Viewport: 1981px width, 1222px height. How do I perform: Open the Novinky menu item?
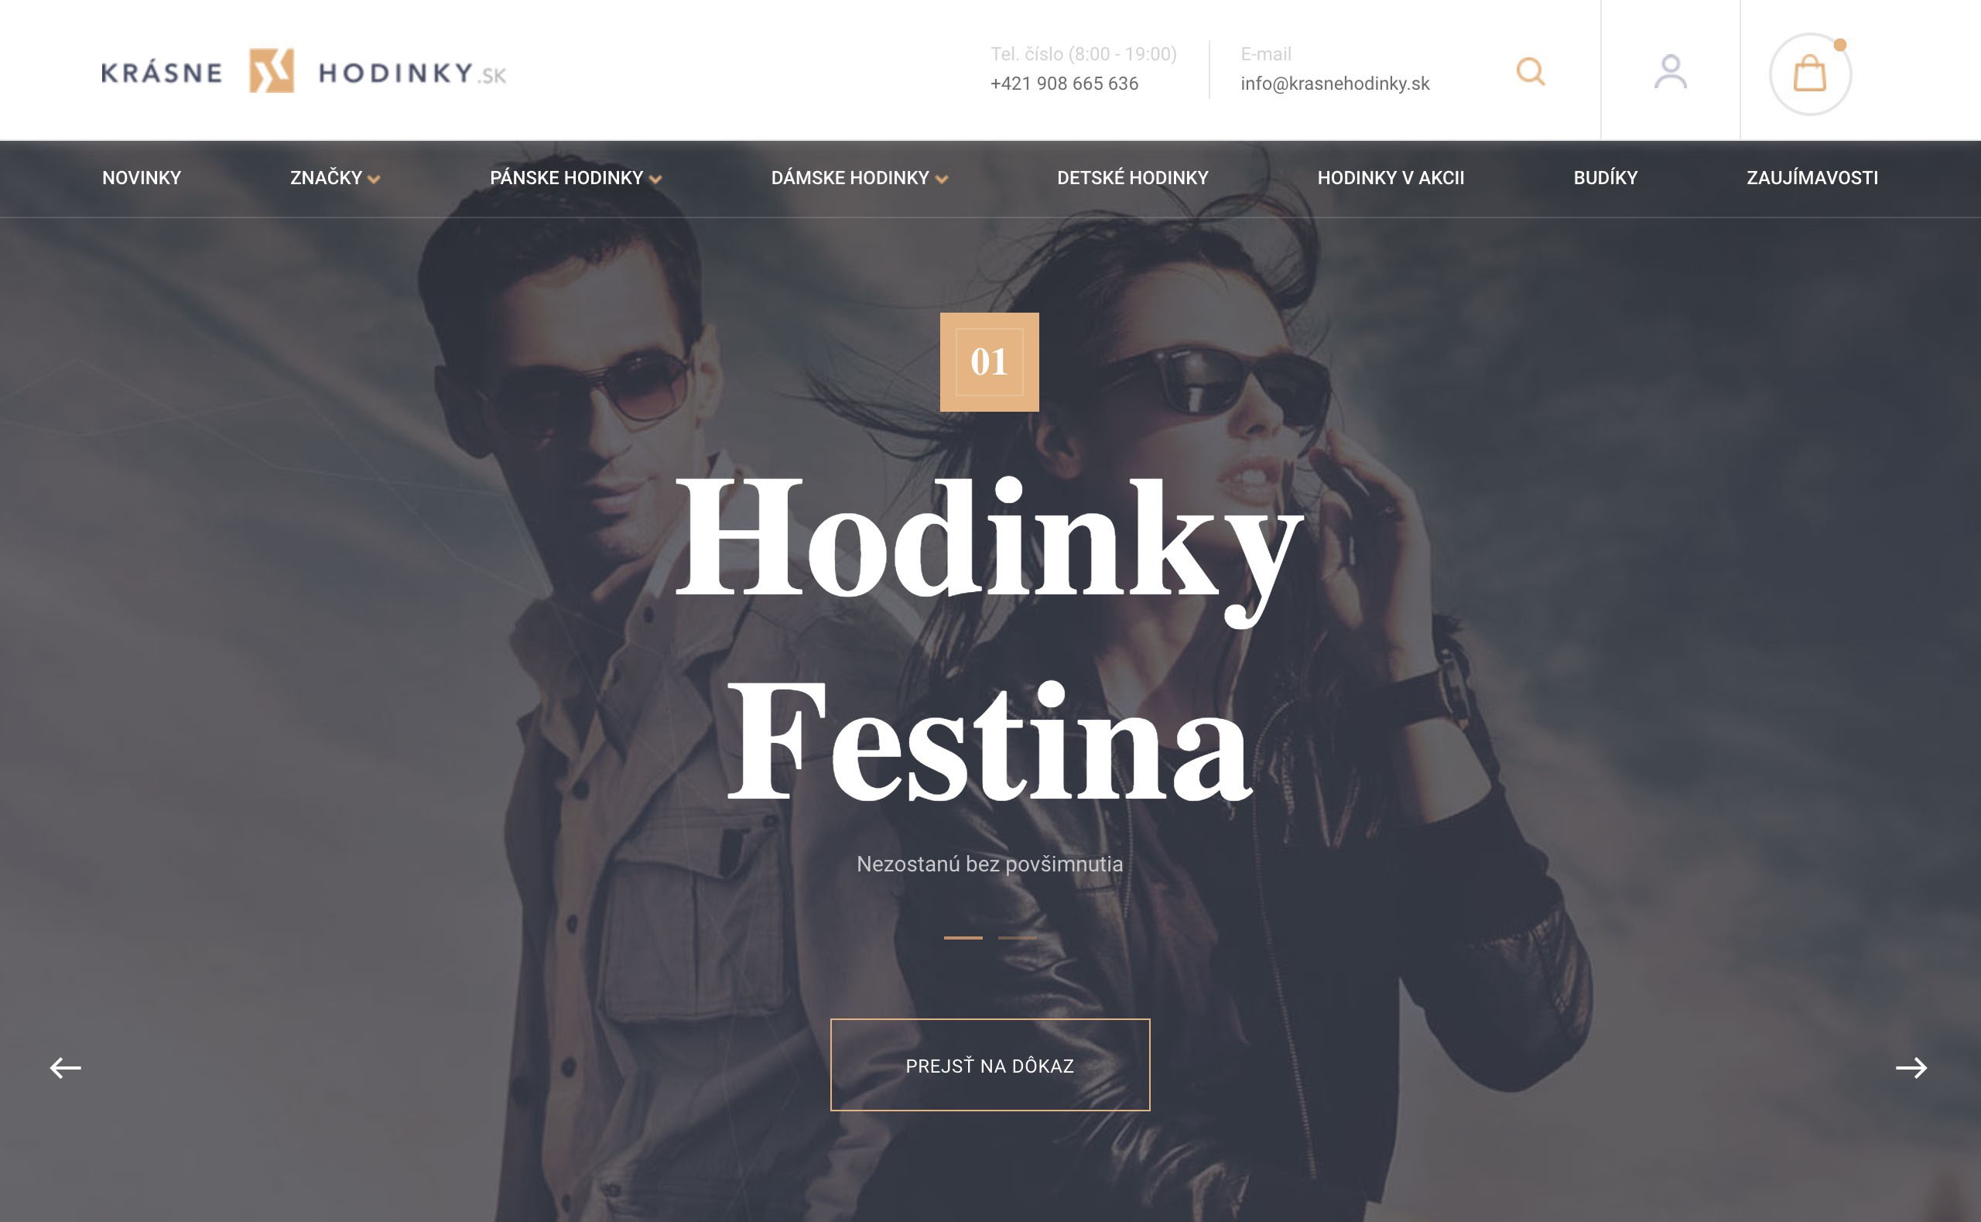[x=142, y=178]
